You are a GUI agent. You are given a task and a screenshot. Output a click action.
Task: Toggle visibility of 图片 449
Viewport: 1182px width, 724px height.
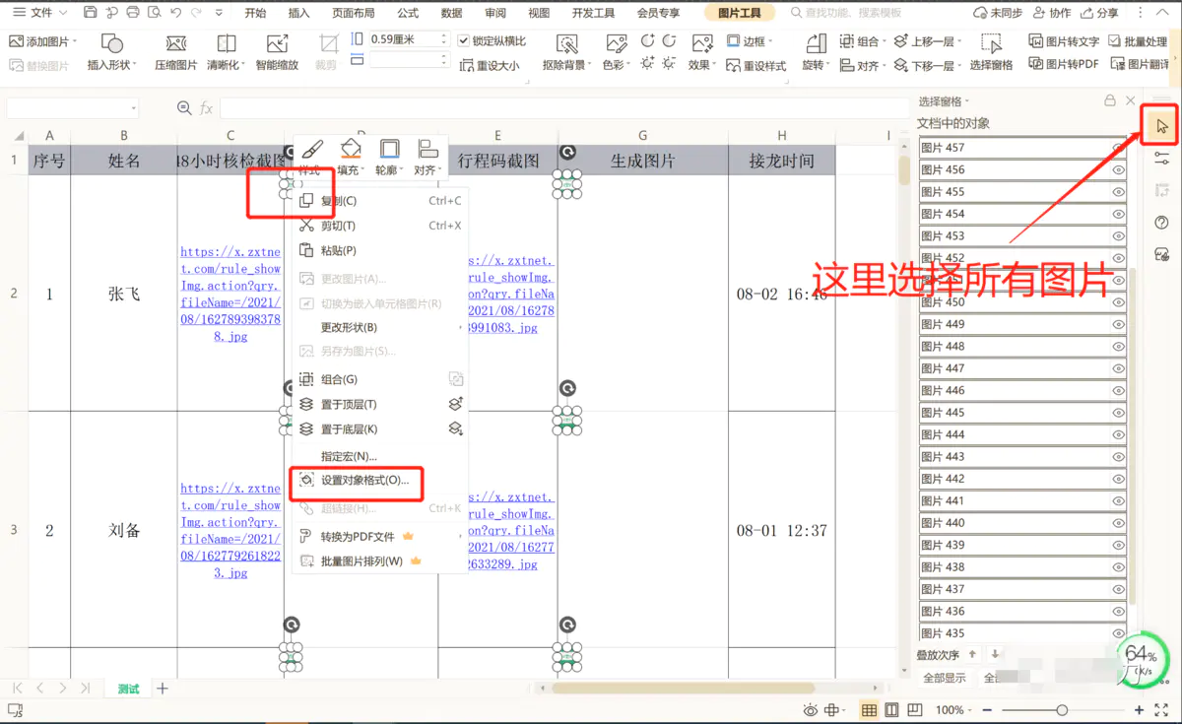(x=1118, y=324)
